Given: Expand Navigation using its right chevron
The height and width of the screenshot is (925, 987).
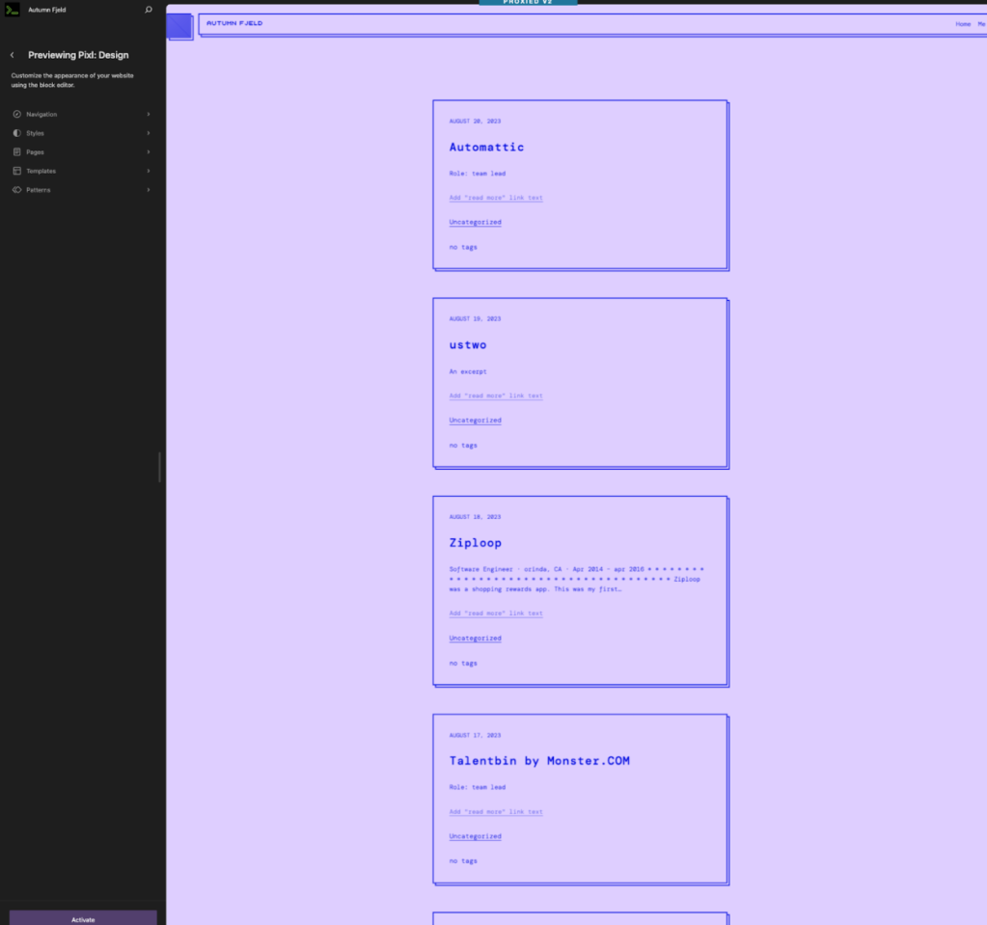Looking at the screenshot, I should point(148,115).
